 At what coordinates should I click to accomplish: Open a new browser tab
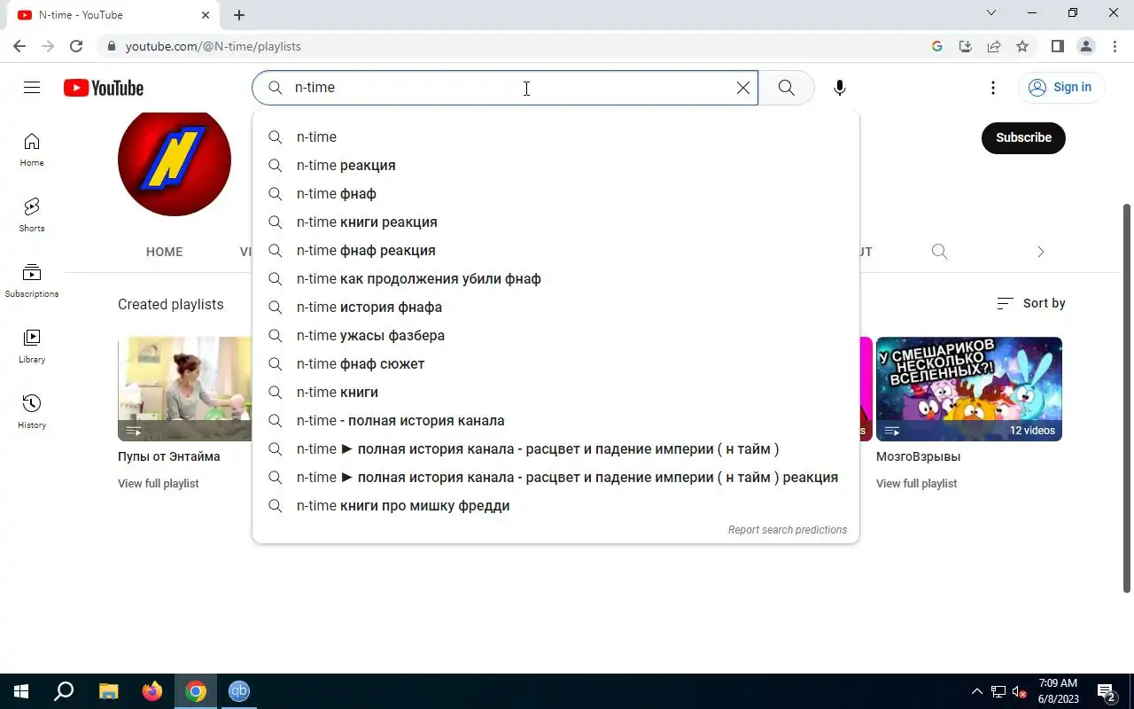[239, 15]
